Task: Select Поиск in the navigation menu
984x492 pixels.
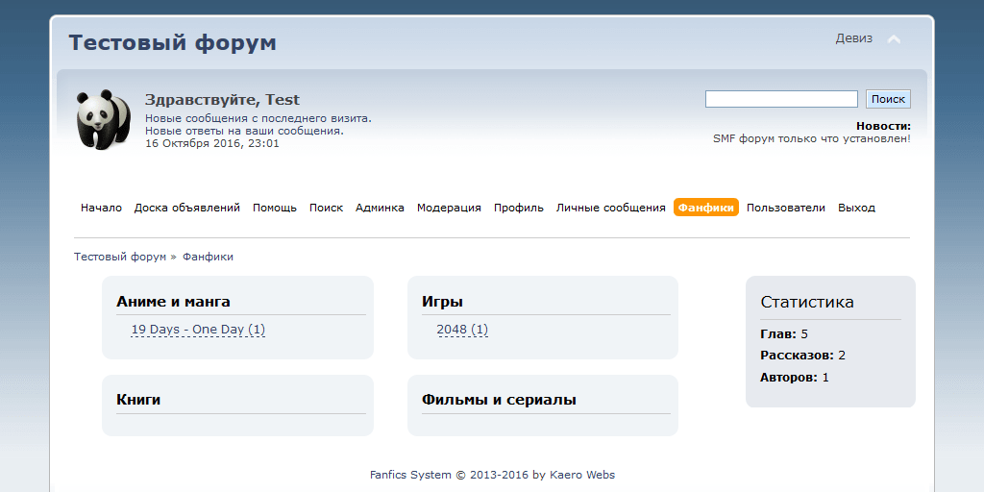Action: pos(326,208)
